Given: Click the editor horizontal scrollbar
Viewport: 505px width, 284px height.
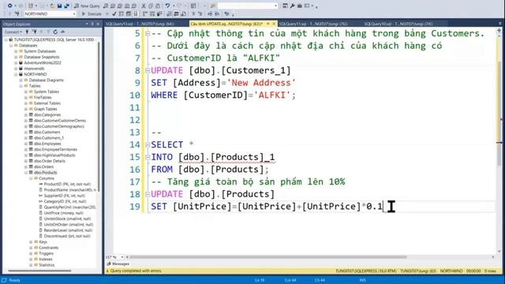Looking at the screenshot, I should coord(268,257).
